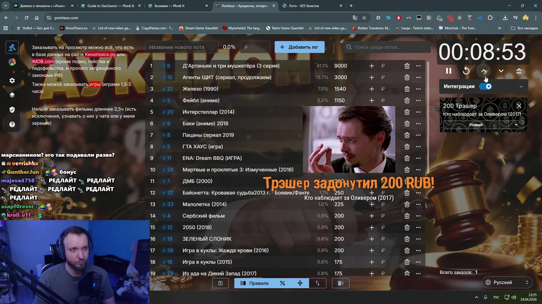This screenshot has width=542, height=304.
Task: Open the help question mark icon
Action: [x=12, y=125]
